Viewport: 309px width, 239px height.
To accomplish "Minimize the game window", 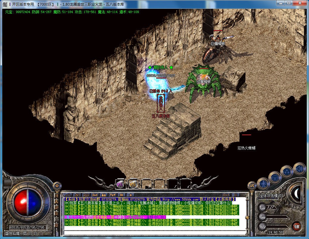I will pyautogui.click(x=280, y=3).
